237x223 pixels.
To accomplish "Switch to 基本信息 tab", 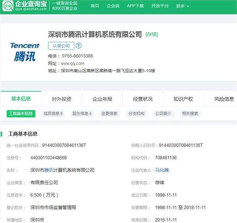I will 21,99.
